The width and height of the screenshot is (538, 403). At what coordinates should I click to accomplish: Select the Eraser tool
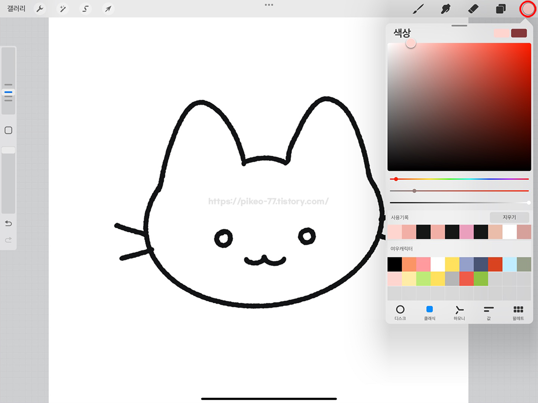pyautogui.click(x=473, y=9)
